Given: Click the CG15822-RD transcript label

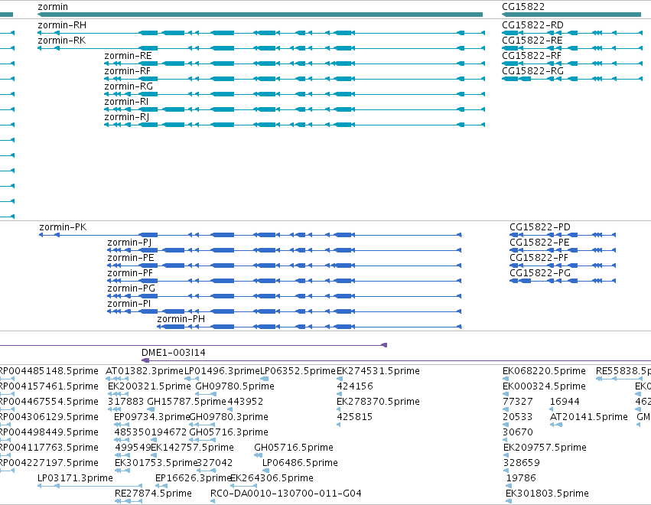Looking at the screenshot, I should [x=532, y=25].
